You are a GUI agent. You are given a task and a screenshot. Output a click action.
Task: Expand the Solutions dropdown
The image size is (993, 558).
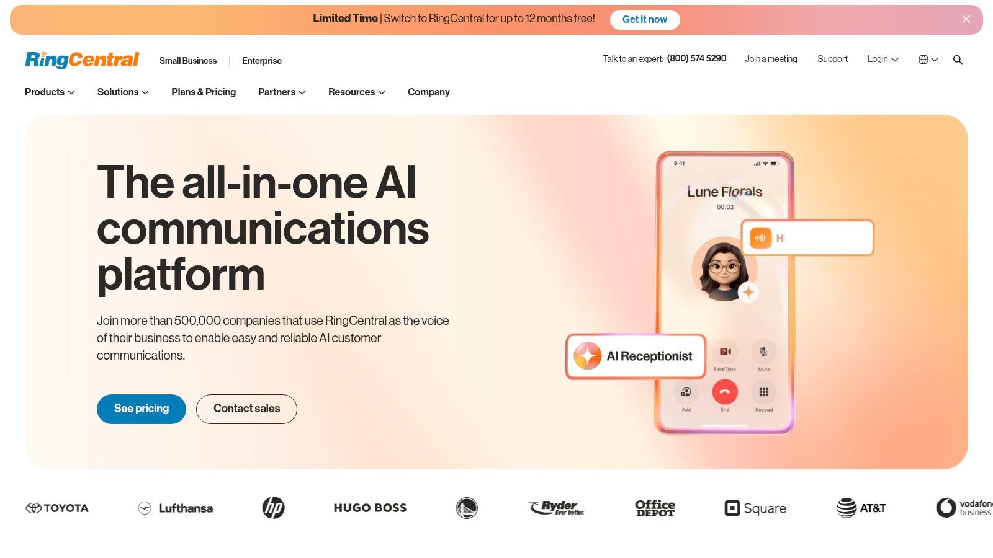(x=123, y=92)
